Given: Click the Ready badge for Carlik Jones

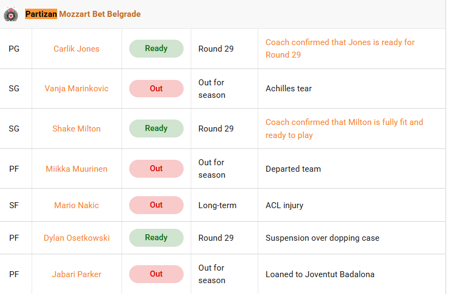Looking at the screenshot, I should (x=156, y=48).
